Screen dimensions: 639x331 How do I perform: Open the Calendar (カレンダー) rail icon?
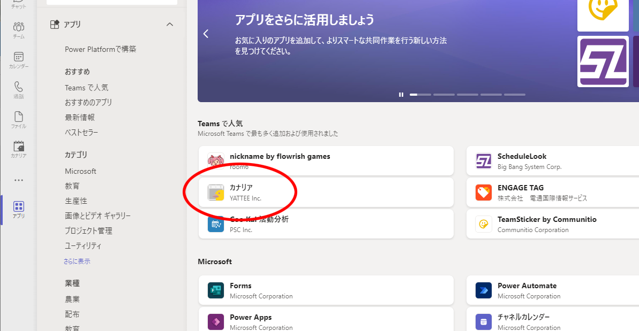(x=19, y=60)
